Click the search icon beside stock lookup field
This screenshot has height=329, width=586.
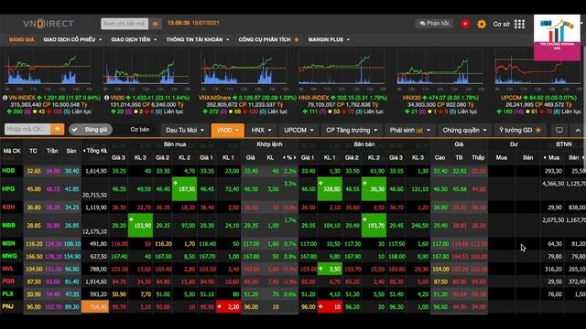tap(156, 24)
